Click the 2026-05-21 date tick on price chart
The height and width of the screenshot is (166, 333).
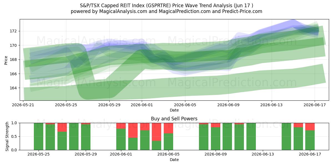click(23, 105)
